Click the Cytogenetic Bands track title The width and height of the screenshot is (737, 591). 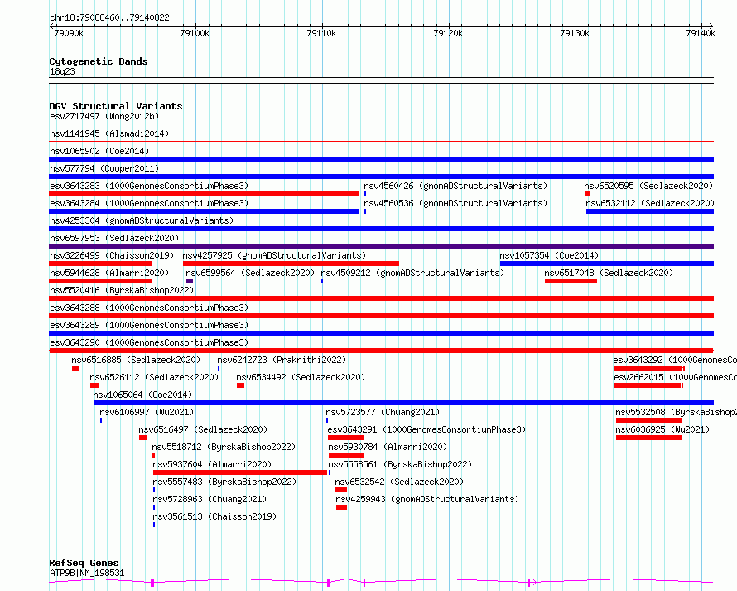point(99,61)
